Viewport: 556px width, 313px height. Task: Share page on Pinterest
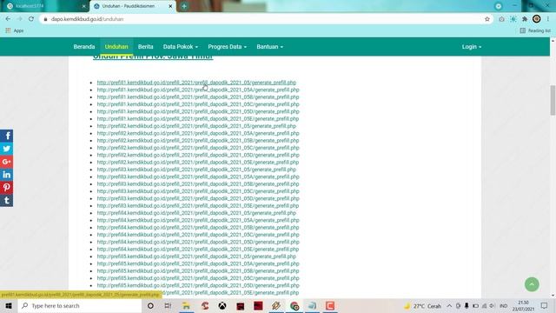tap(6, 188)
